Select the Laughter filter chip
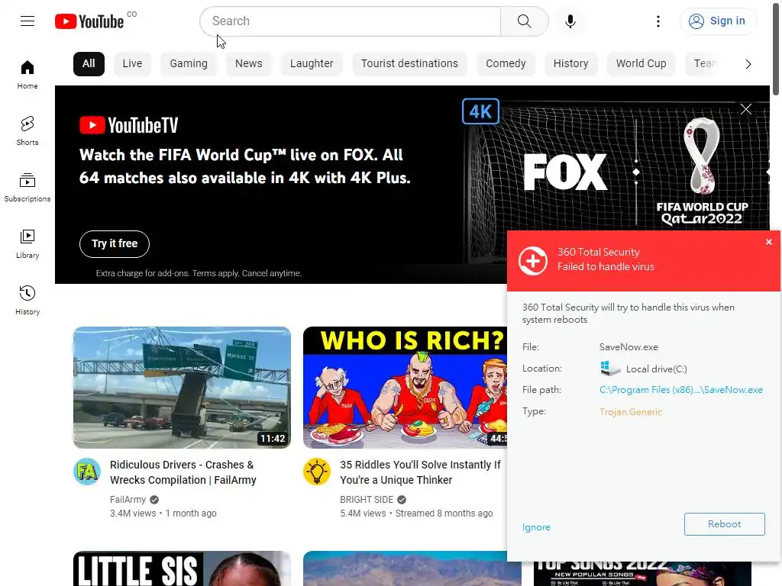Screen dimensions: 782x586 pos(312,64)
